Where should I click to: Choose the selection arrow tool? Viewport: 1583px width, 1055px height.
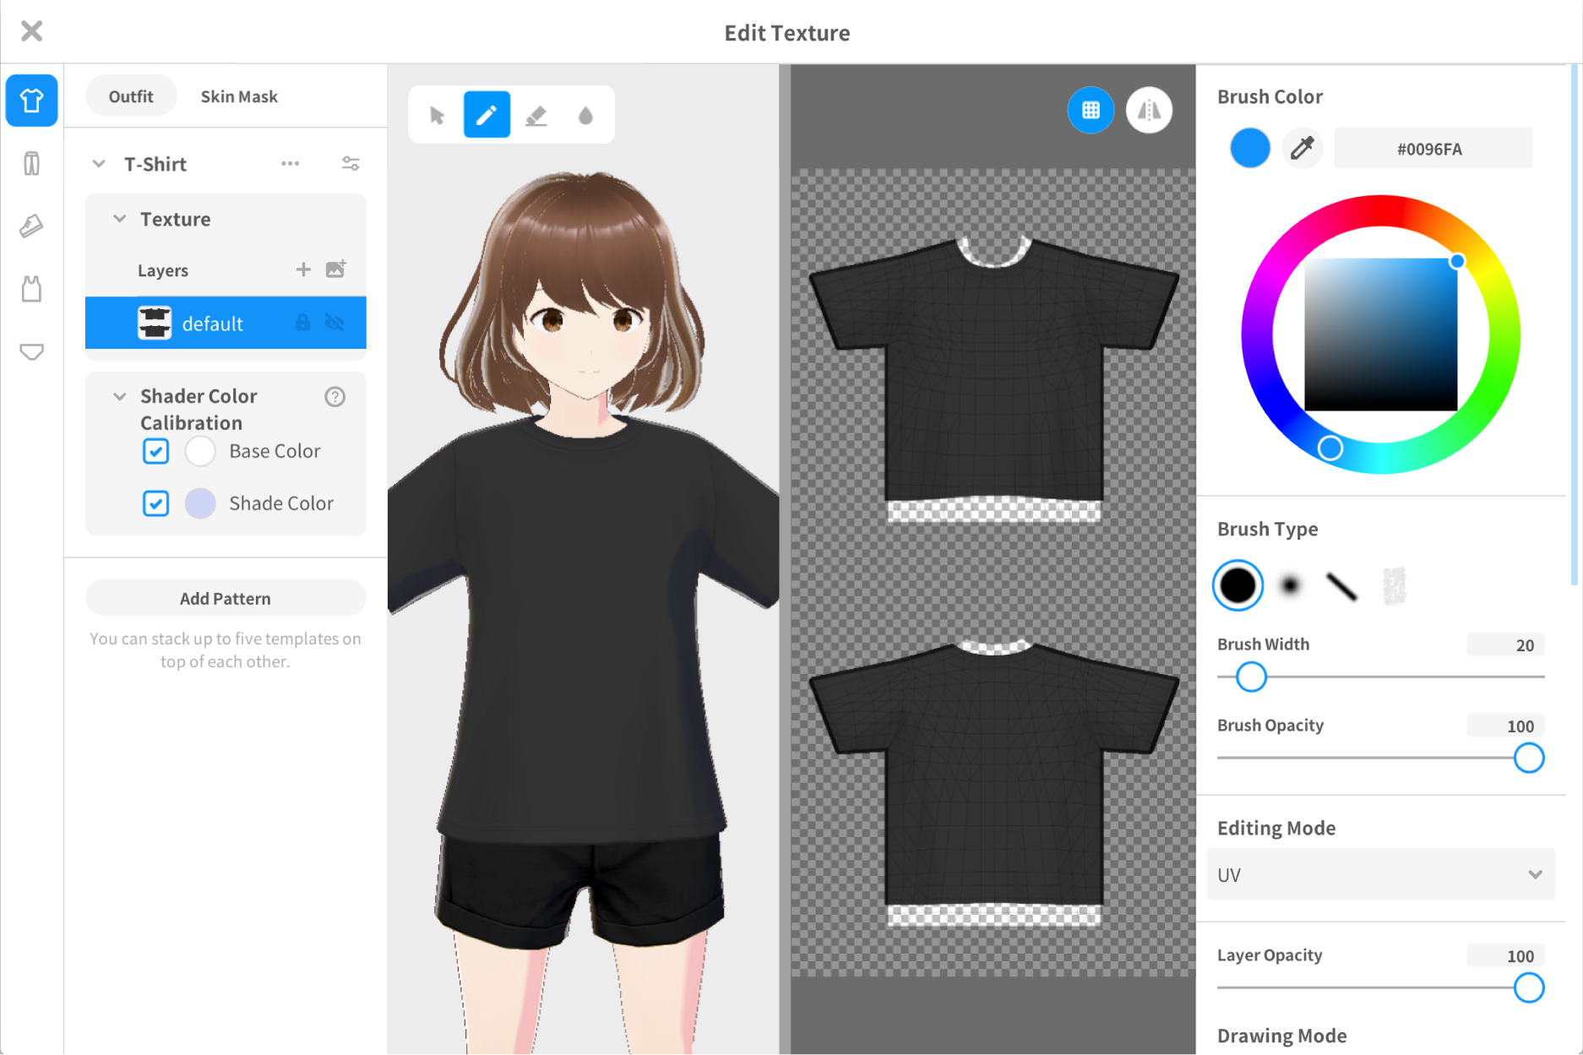(437, 115)
